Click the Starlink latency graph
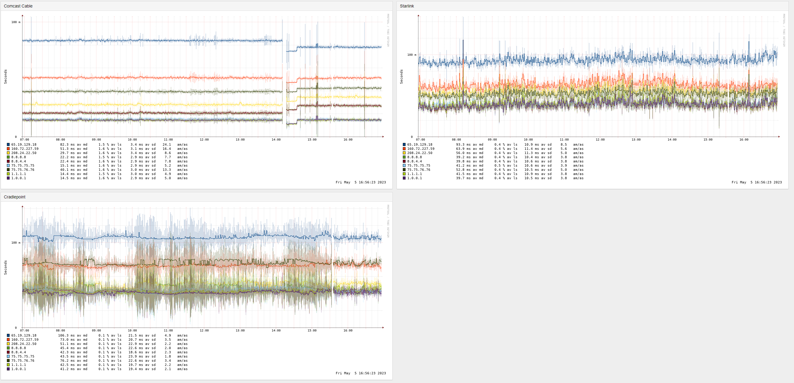This screenshot has height=383, width=794. [598, 77]
